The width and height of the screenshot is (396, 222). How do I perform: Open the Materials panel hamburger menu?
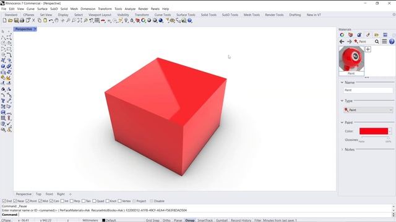pos(384,41)
